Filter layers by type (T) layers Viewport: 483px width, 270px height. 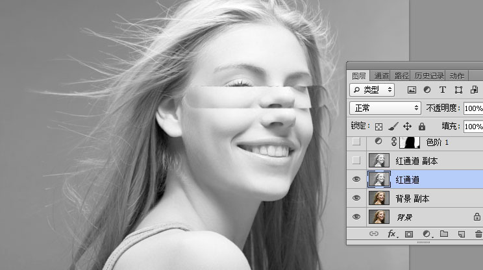[x=443, y=90]
